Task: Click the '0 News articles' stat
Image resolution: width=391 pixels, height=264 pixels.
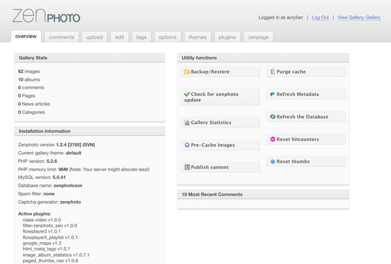Action: coord(34,104)
